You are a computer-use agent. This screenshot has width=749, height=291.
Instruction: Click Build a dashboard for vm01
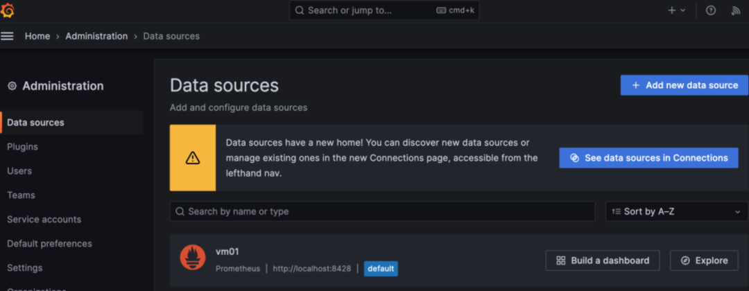603,261
